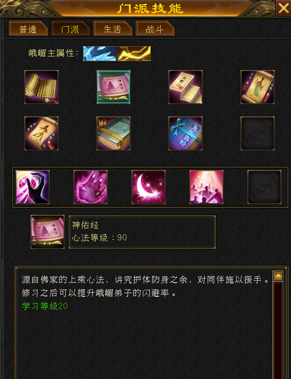Select the highlighted 神佑经 pink scroll icon
Image resolution: width=291 pixels, height=379 pixels.
tap(113, 87)
